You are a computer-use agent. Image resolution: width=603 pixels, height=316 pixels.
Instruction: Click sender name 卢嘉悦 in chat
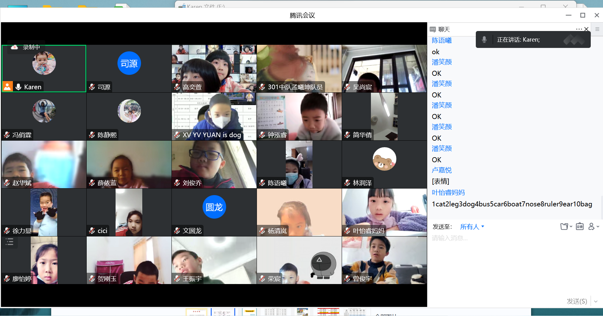pos(442,170)
